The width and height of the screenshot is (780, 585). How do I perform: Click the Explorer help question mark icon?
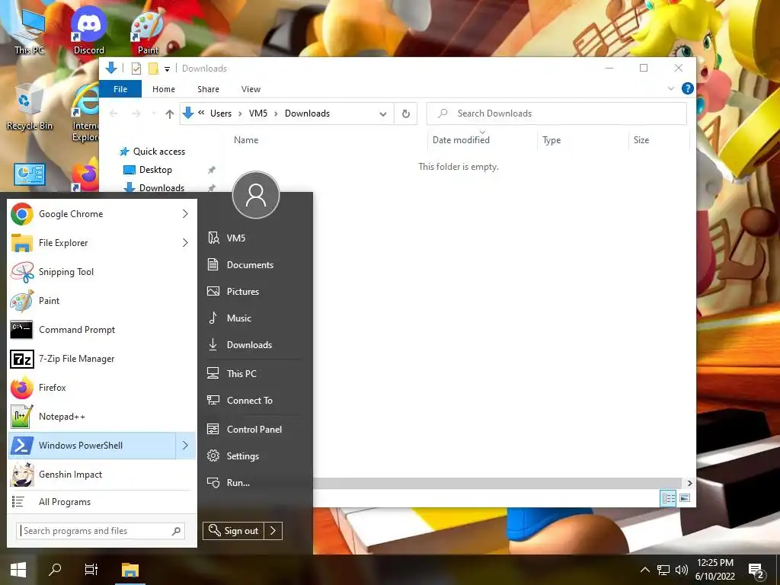point(688,88)
